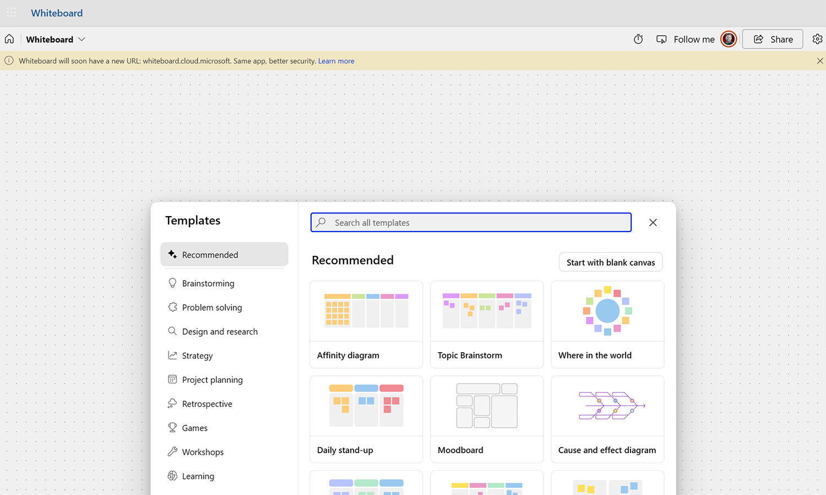826x495 pixels.
Task: Select the Project planning calendar icon
Action: pos(172,380)
